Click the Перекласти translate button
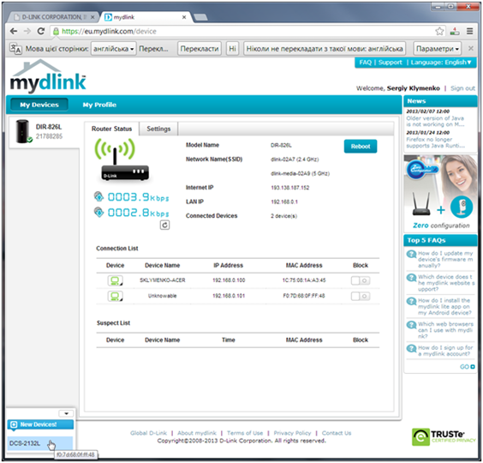This screenshot has width=483, height=463. (200, 49)
